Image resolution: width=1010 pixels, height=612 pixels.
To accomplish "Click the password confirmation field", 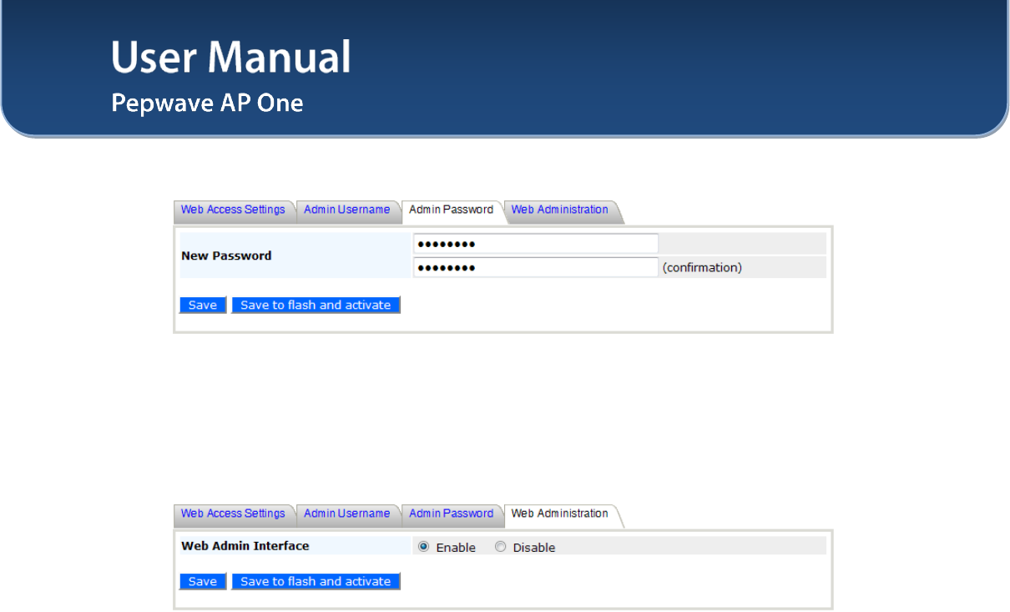I will [536, 267].
